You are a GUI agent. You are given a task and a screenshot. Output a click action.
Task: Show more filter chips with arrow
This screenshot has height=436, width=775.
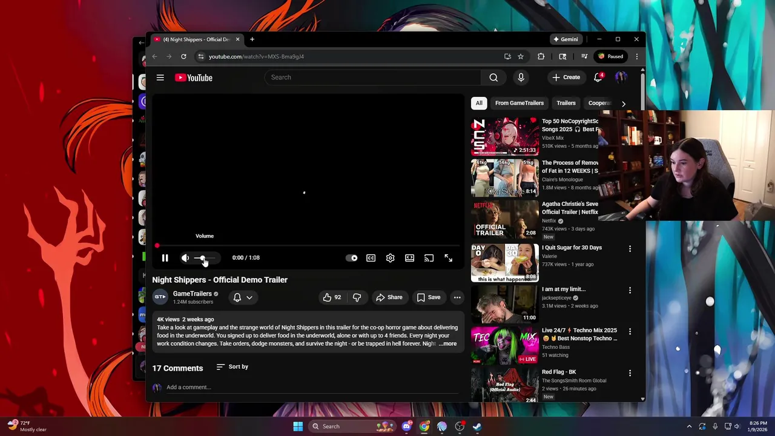[x=624, y=104]
